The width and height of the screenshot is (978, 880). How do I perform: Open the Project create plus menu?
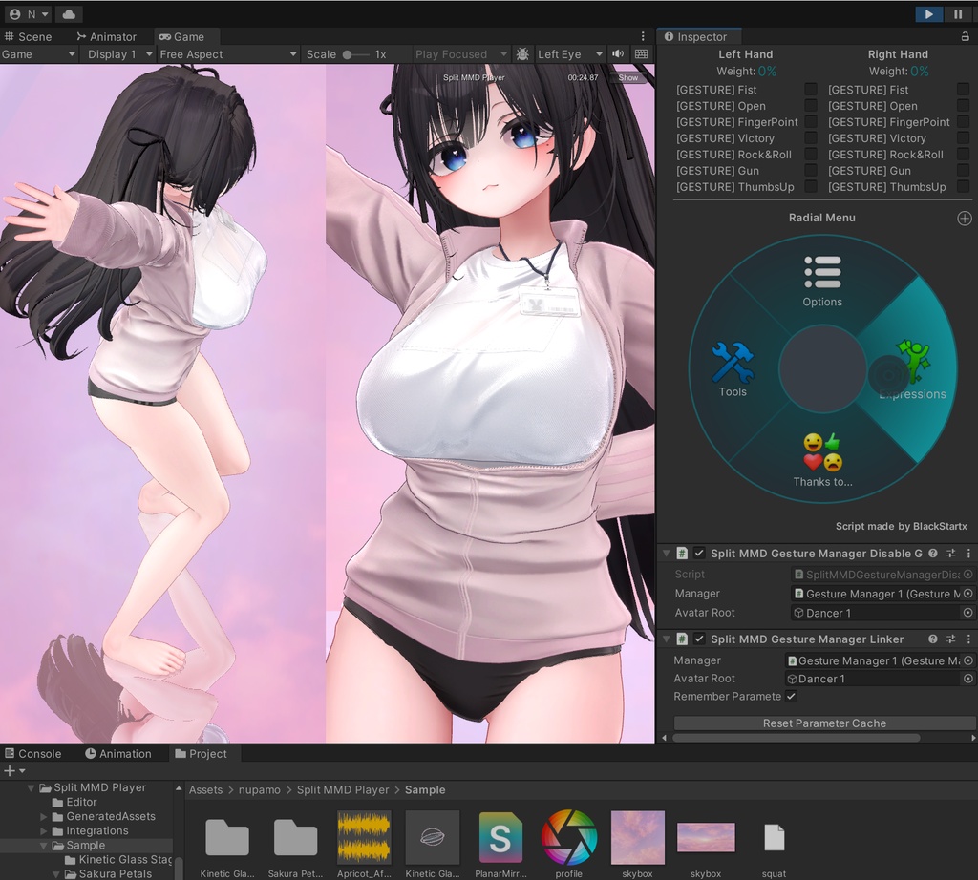click(13, 771)
